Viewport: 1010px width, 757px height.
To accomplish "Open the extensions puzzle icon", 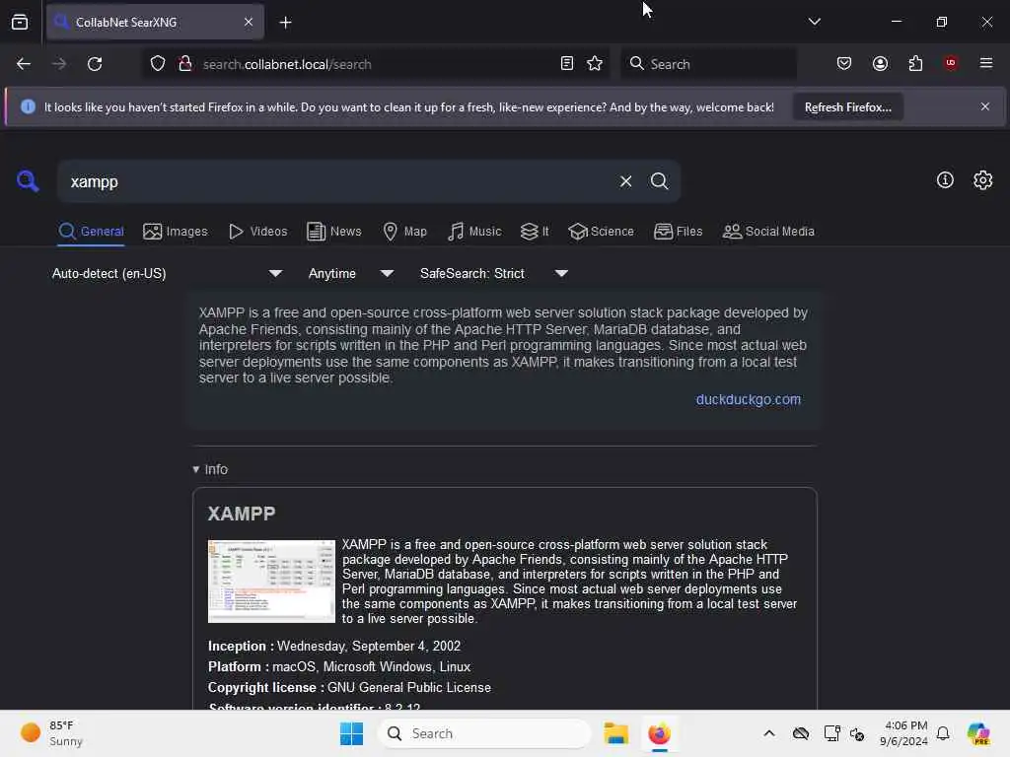I will click(x=915, y=63).
